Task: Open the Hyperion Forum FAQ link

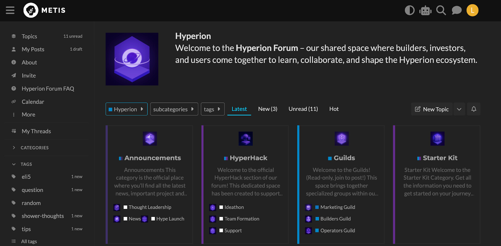Action: (x=48, y=89)
